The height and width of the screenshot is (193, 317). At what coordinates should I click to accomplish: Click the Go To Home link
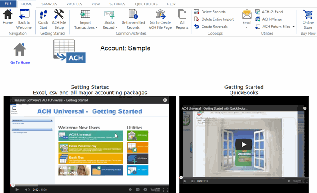click(20, 62)
